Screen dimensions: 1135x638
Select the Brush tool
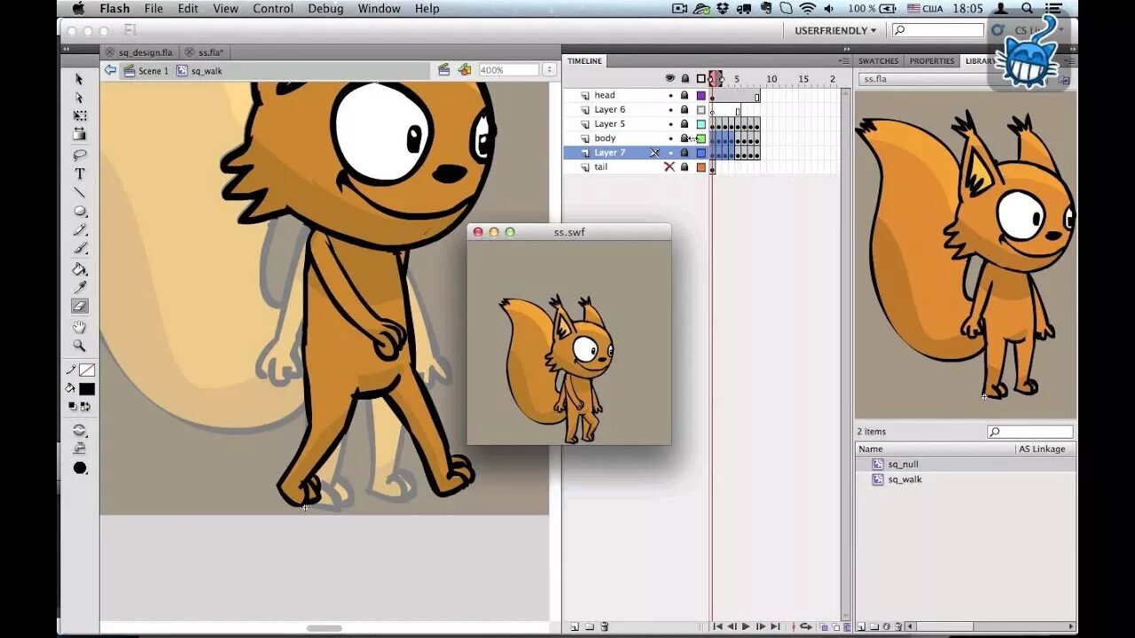[x=80, y=249]
